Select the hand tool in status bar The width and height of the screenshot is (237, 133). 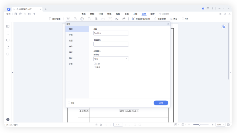[x=96, y=125]
